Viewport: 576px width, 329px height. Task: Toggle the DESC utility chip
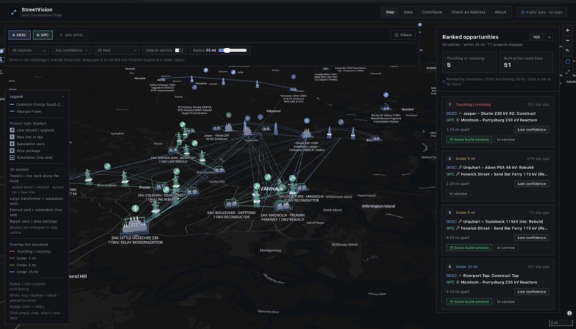[x=19, y=35]
